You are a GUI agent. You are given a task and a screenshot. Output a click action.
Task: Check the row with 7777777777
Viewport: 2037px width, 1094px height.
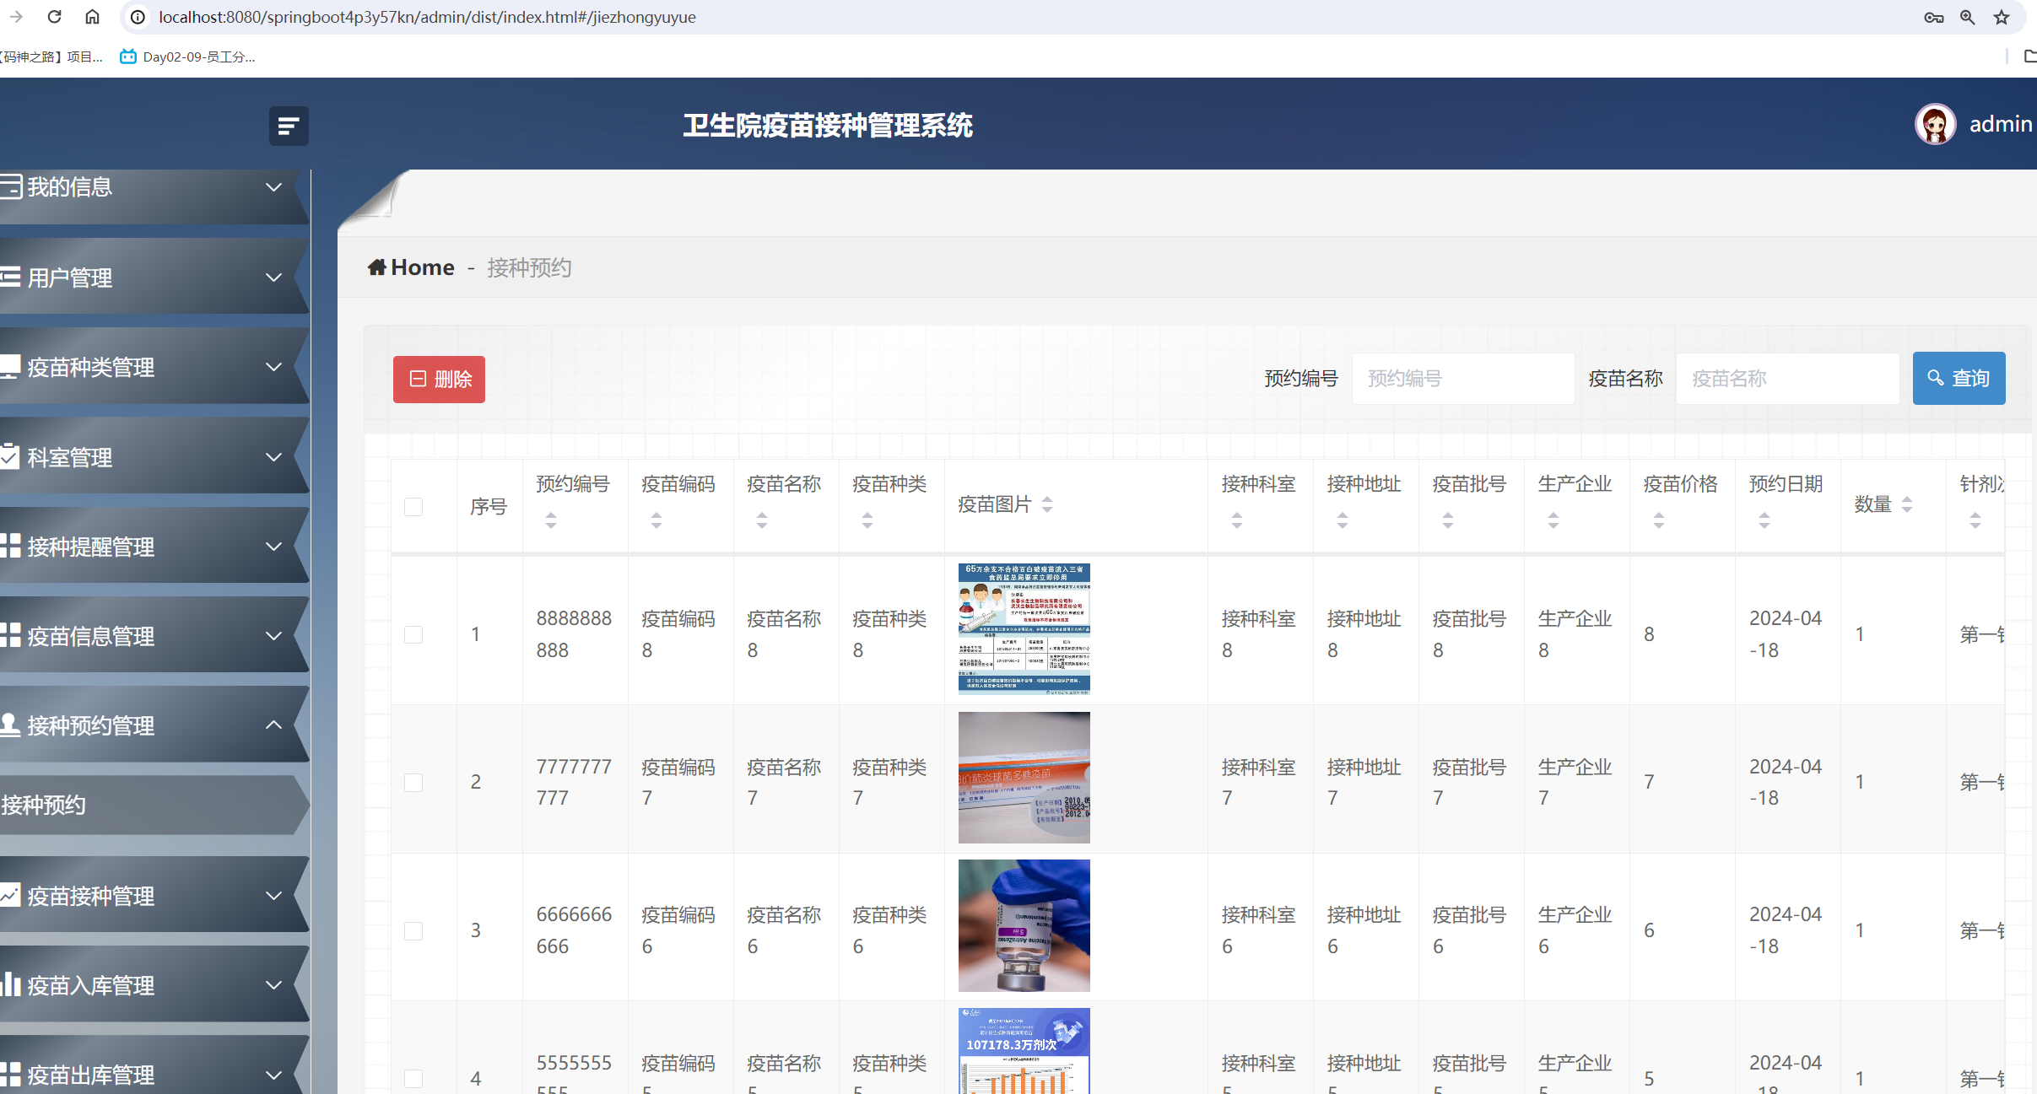point(413,782)
